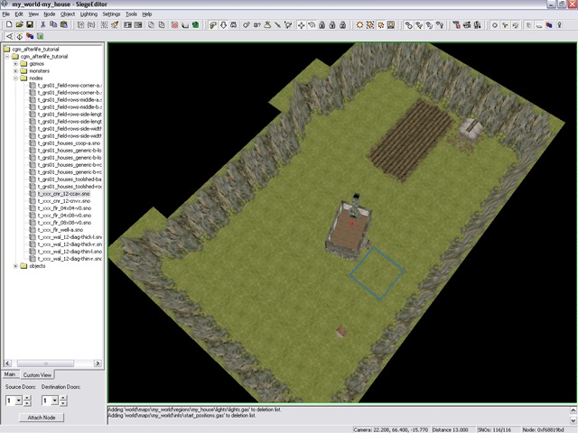Click the red target circle toolbar icon
This screenshot has width=578, height=433.
[x=174, y=25]
